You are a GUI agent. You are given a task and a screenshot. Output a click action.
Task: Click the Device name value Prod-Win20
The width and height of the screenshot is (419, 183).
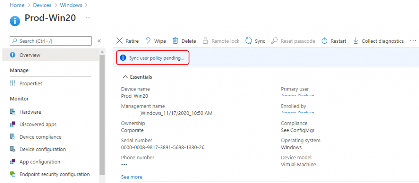(x=134, y=96)
